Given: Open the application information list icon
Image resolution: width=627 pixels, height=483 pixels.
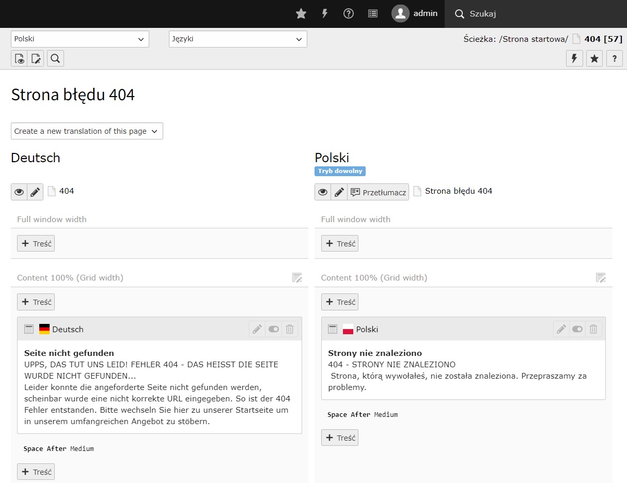Looking at the screenshot, I should tap(373, 14).
